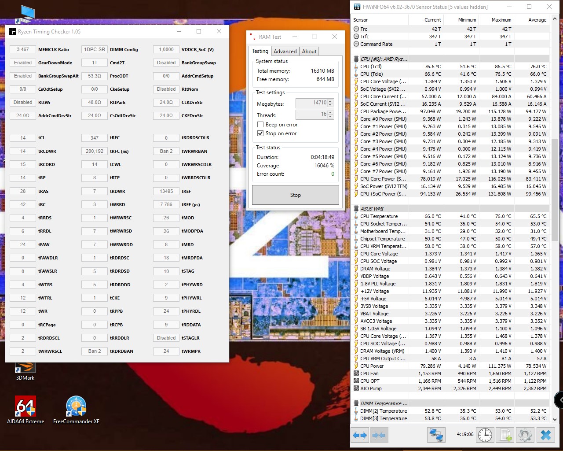
Task: Click CPU (Tctl) thermometer icon
Action: tap(356, 67)
